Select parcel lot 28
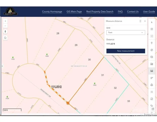Image resolution: width=157 pixels, height=122 pixels. point(58,33)
